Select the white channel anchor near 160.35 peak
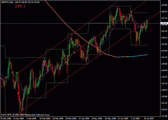 (x=131, y=12)
